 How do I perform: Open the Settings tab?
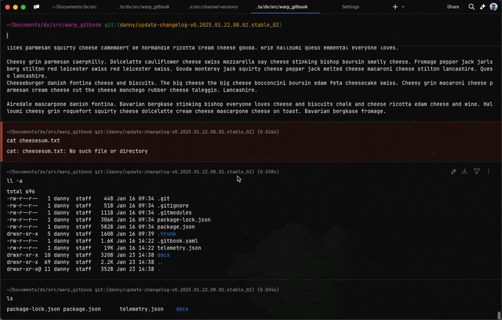click(350, 7)
